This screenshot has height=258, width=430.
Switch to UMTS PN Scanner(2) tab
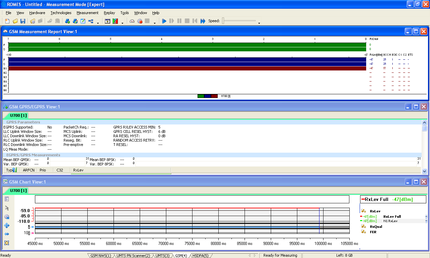pos(133,256)
